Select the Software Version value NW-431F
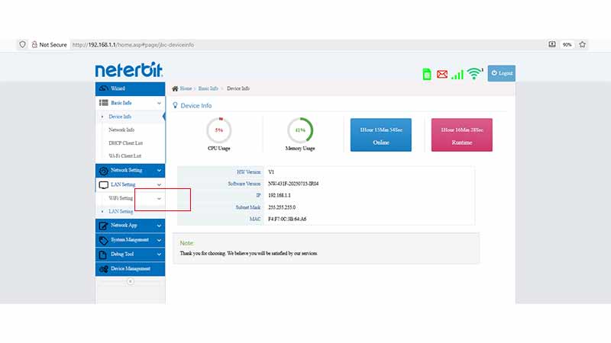 point(293,184)
